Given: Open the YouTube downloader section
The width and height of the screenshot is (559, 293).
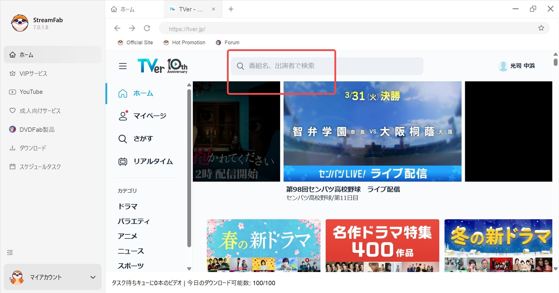Looking at the screenshot, I should (x=30, y=92).
